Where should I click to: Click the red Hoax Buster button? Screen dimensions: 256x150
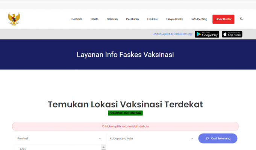click(x=223, y=19)
